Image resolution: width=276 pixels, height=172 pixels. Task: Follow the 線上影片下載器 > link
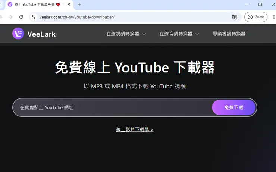tap(135, 130)
